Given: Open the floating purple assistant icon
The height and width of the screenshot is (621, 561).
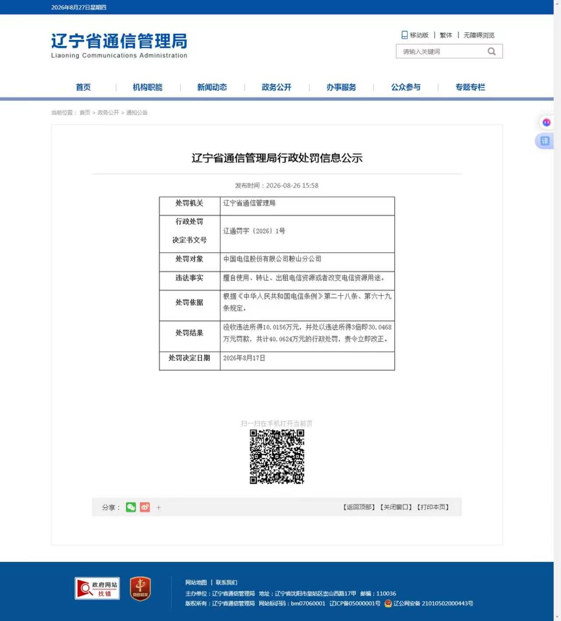Looking at the screenshot, I should tap(546, 122).
